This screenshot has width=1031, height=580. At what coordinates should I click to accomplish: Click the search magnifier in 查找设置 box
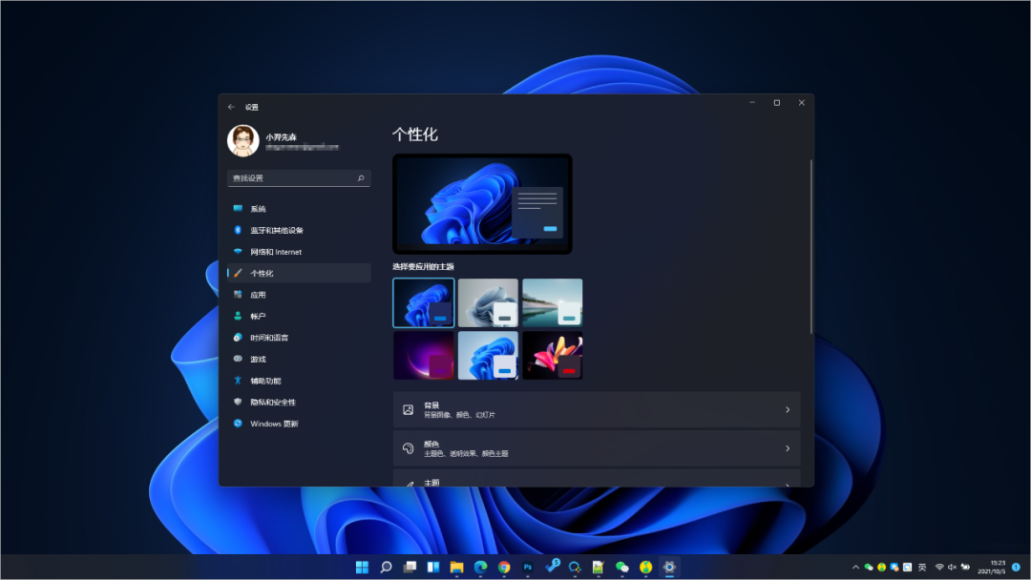click(361, 178)
